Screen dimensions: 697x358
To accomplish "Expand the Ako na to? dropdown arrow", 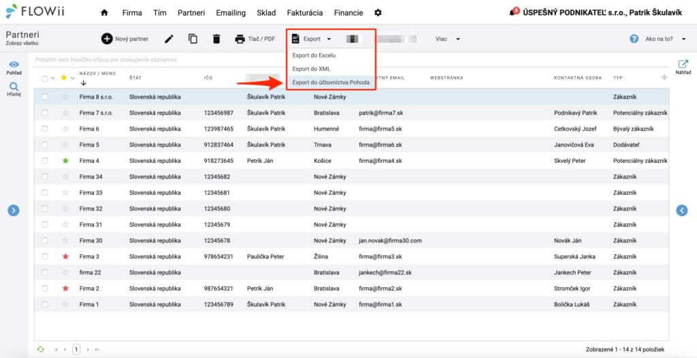I will 683,39.
